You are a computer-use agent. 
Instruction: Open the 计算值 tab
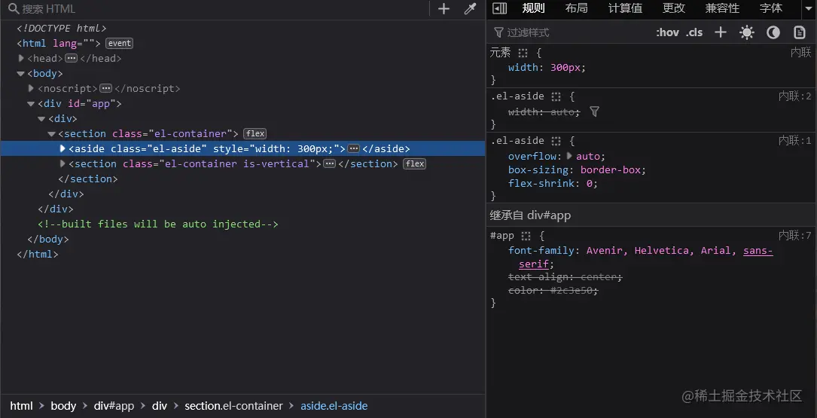pos(625,8)
